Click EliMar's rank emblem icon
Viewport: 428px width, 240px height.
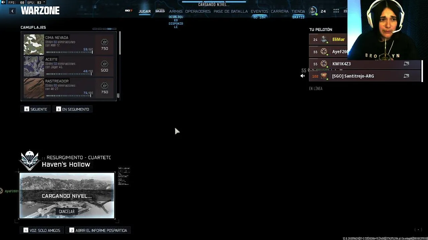[324, 39]
